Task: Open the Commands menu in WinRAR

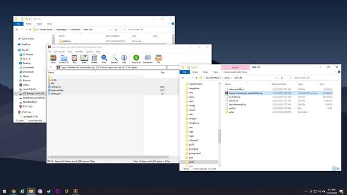Action: click(x=59, y=51)
